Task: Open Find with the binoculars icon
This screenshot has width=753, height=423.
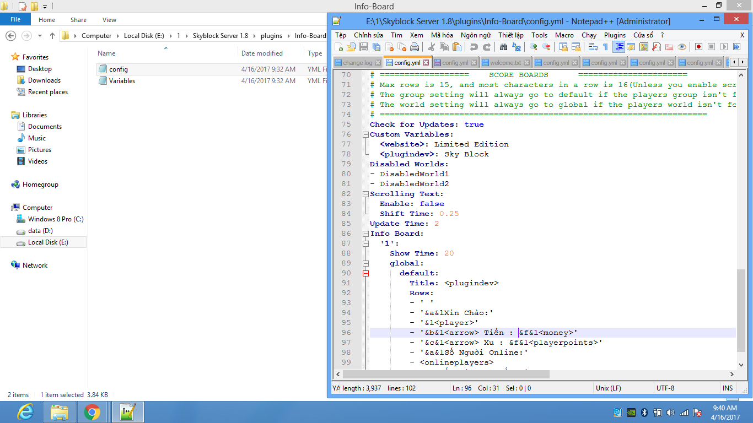Action: click(504, 47)
